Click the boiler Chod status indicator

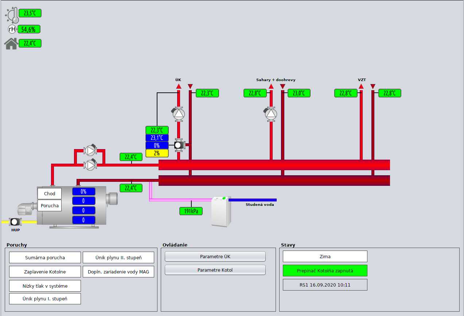pos(50,193)
